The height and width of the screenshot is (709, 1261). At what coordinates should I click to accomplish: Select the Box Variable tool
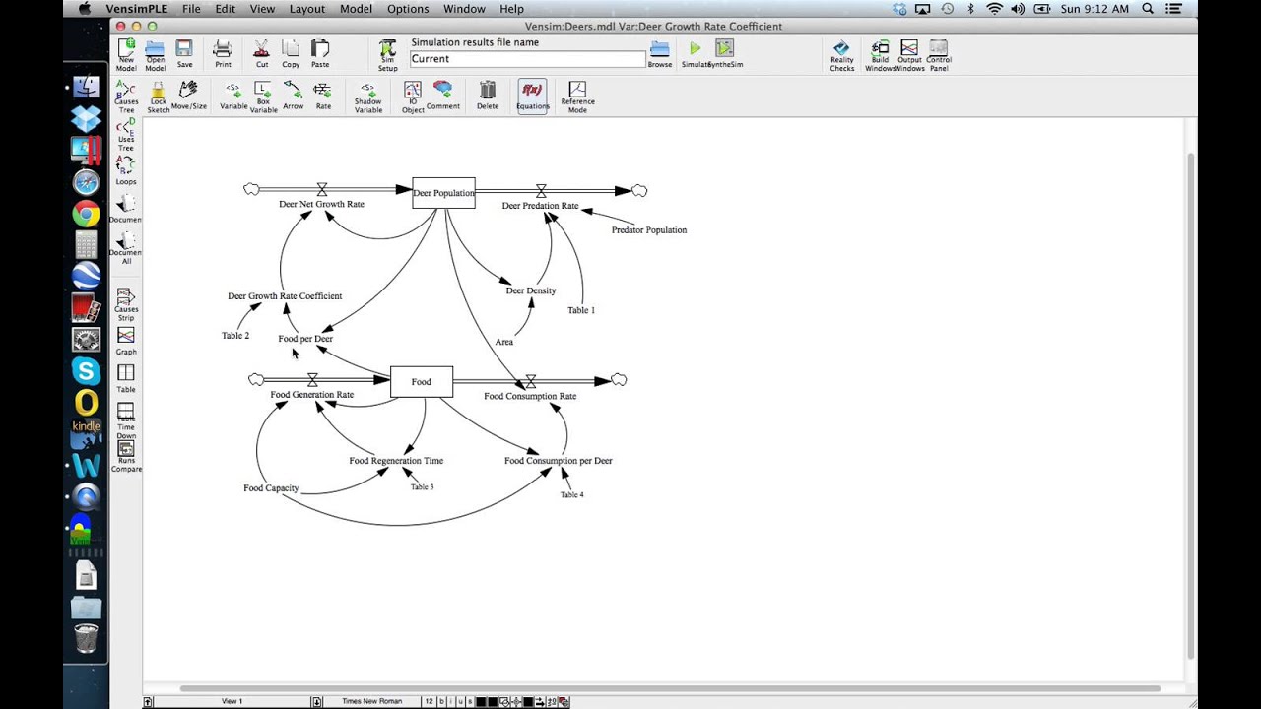263,97
